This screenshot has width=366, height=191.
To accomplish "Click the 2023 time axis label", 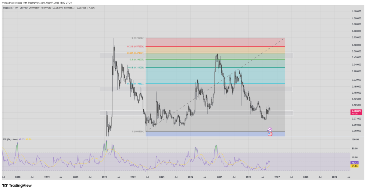I will coord(162,177).
